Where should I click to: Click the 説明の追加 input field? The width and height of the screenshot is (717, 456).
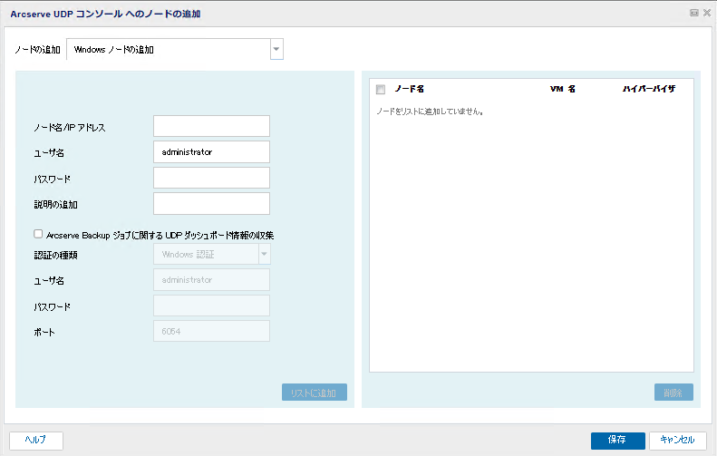(211, 204)
